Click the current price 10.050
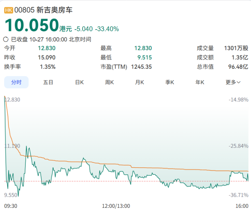The height and width of the screenshot is (212, 251). pyautogui.click(x=32, y=25)
